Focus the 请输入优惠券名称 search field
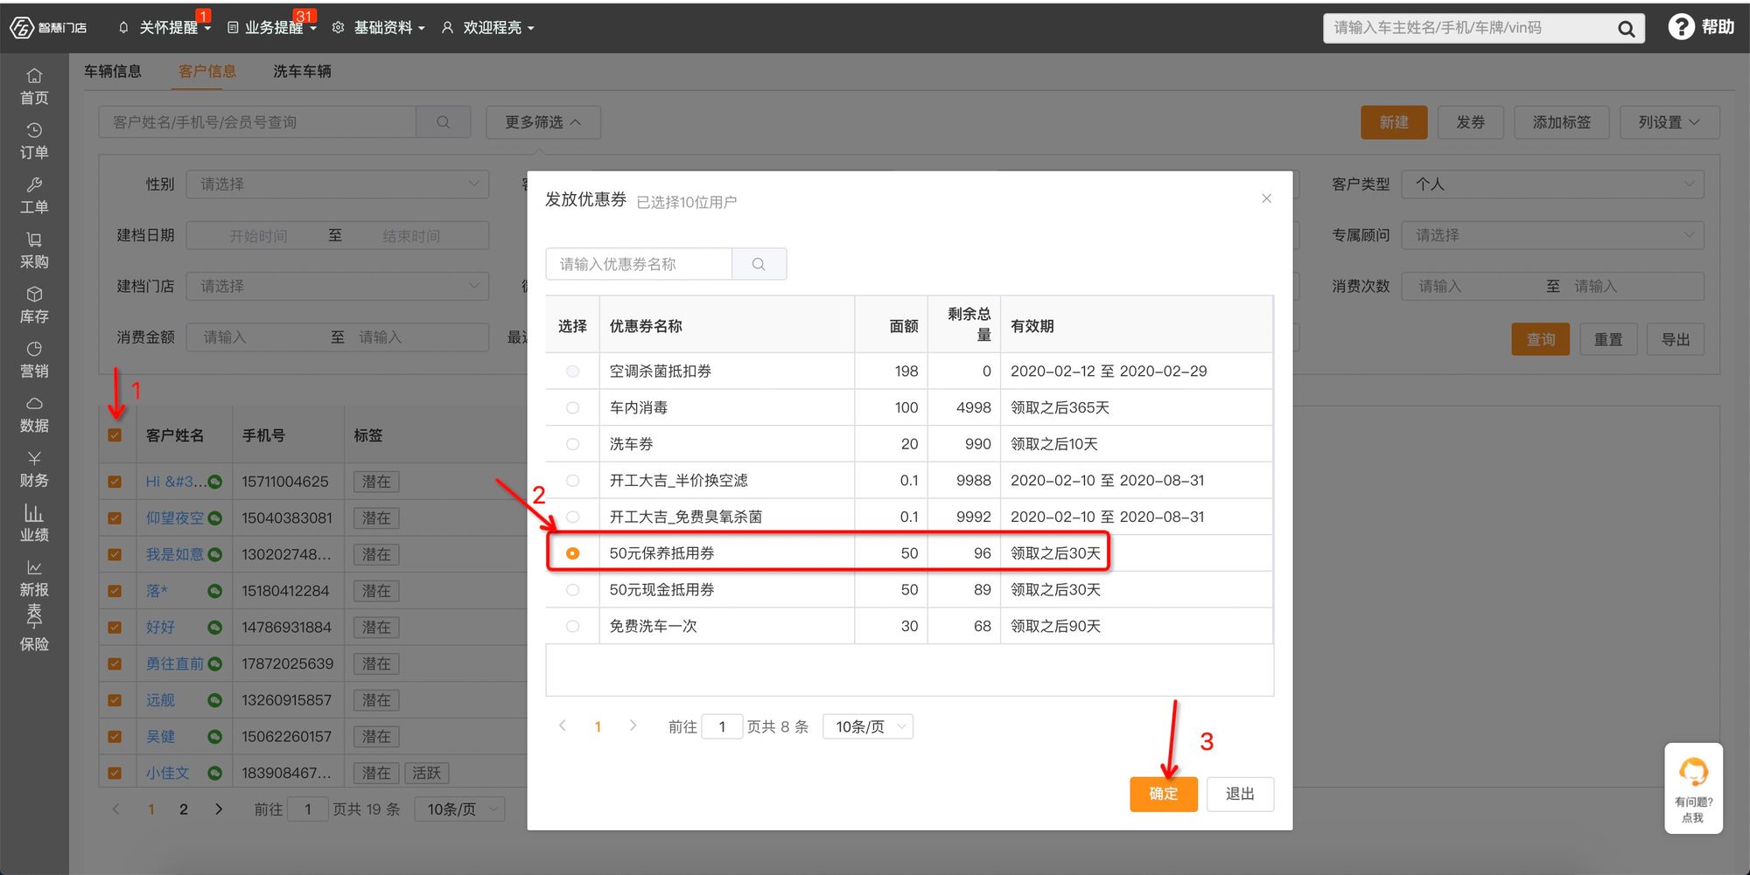The height and width of the screenshot is (875, 1750). 639,264
